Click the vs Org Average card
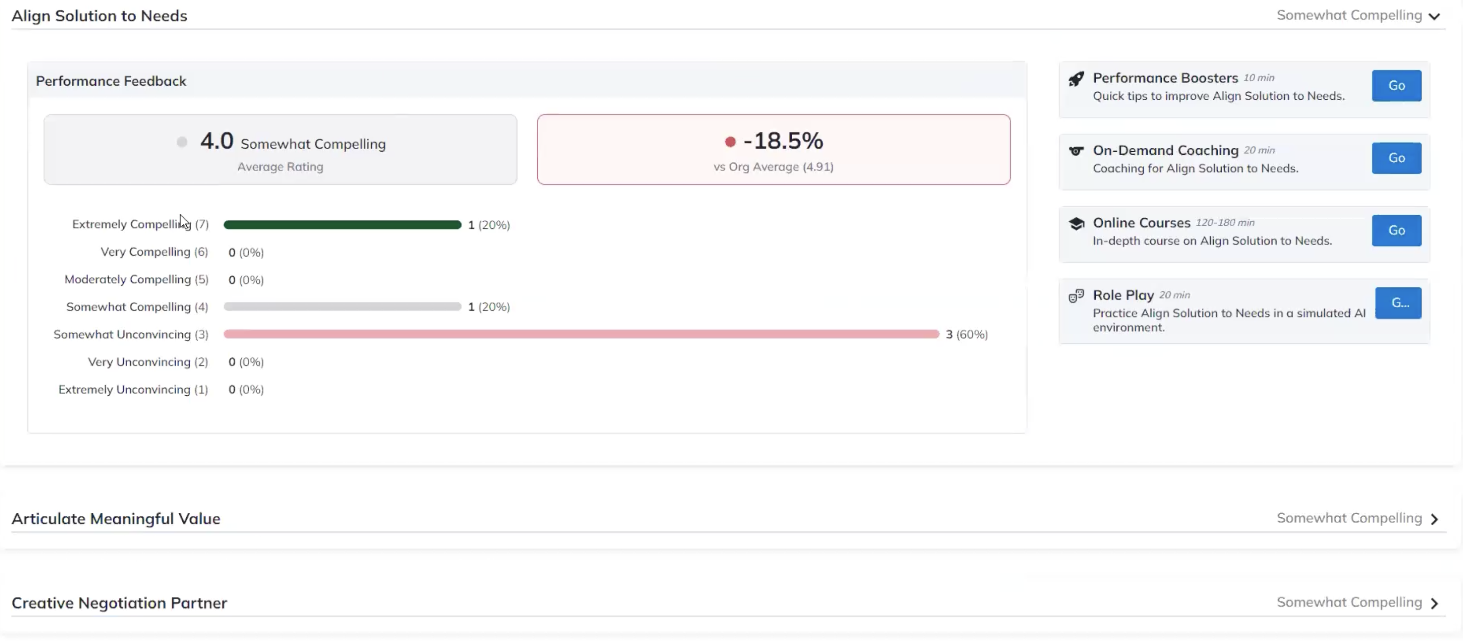The image size is (1463, 641). pyautogui.click(x=773, y=150)
